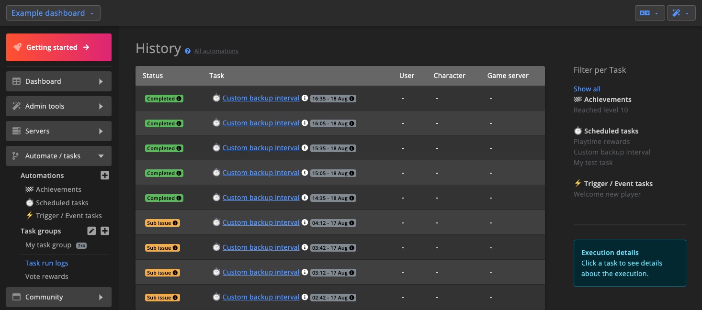This screenshot has height=310, width=702.
Task: Expand the Admin tools section
Action: pos(58,106)
